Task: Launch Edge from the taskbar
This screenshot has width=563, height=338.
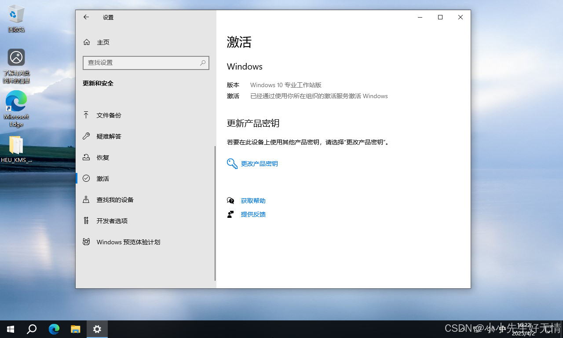Action: pos(54,329)
